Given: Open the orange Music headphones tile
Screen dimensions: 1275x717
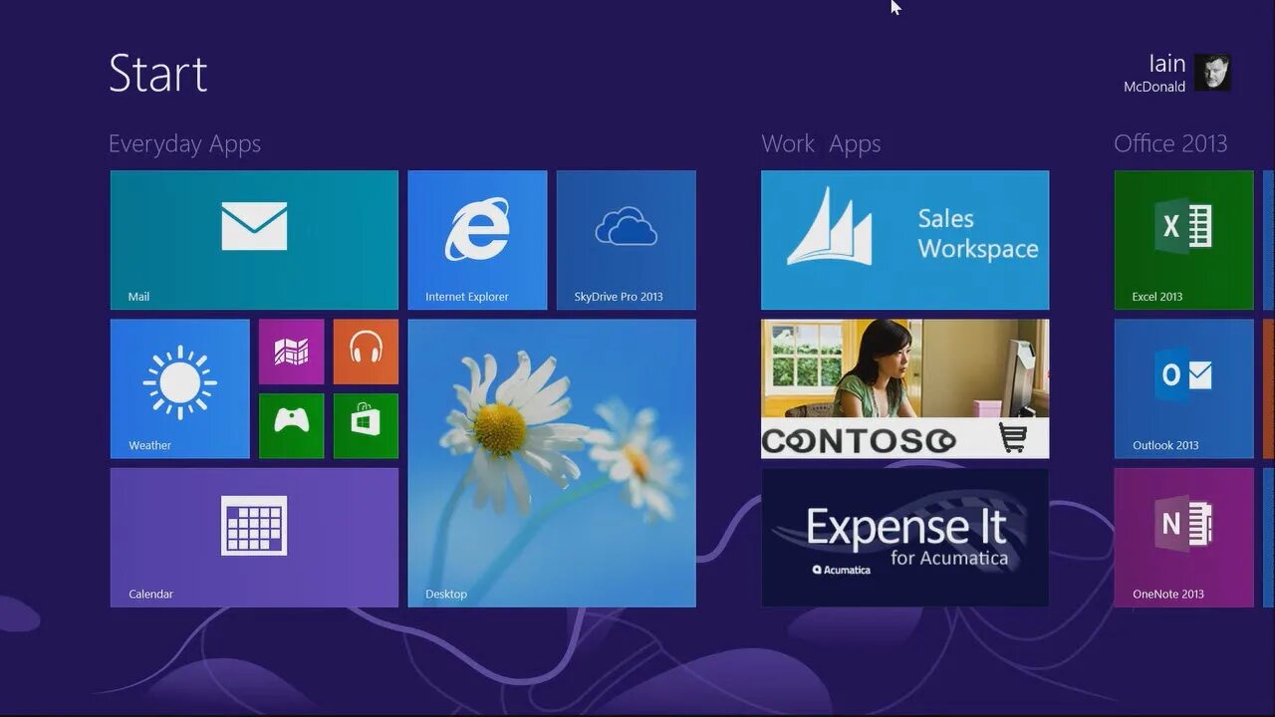Looking at the screenshot, I should [x=366, y=352].
